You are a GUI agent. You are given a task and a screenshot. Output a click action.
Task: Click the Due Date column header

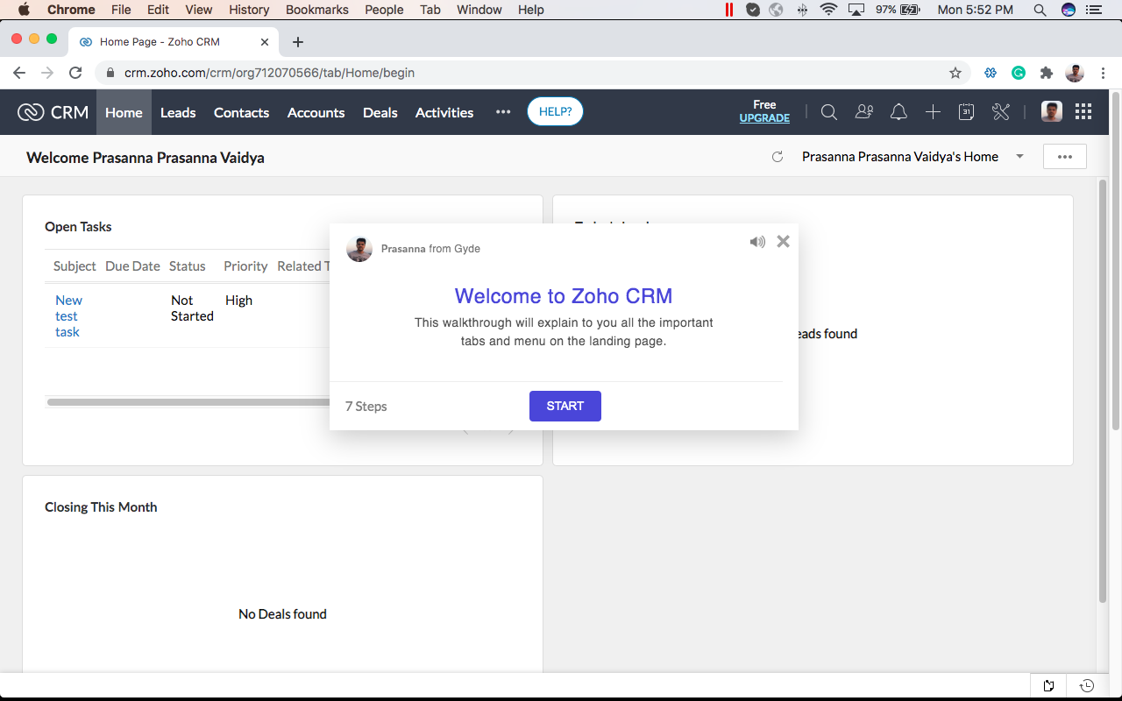coord(132,266)
